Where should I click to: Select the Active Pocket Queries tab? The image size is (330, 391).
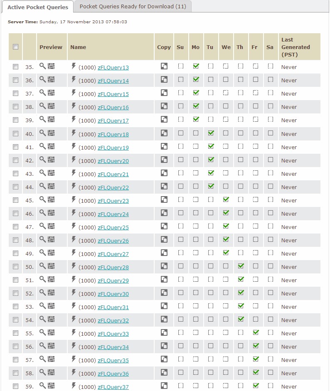pos(38,7)
